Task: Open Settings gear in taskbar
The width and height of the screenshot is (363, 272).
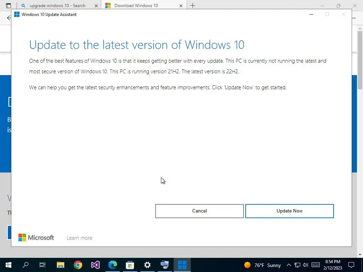Action: pyautogui.click(x=147, y=265)
